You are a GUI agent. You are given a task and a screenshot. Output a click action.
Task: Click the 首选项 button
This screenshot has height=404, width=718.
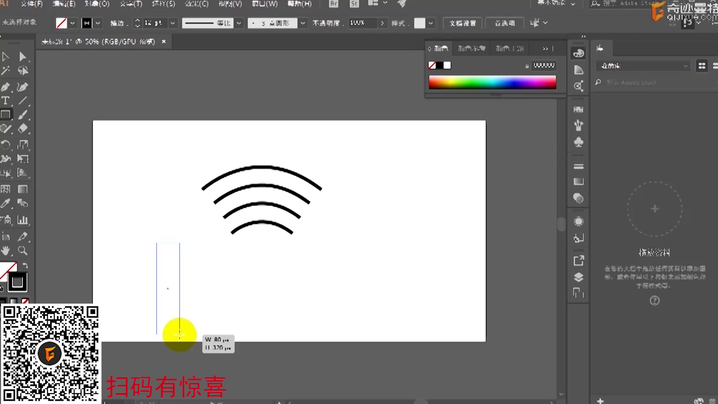(x=504, y=23)
